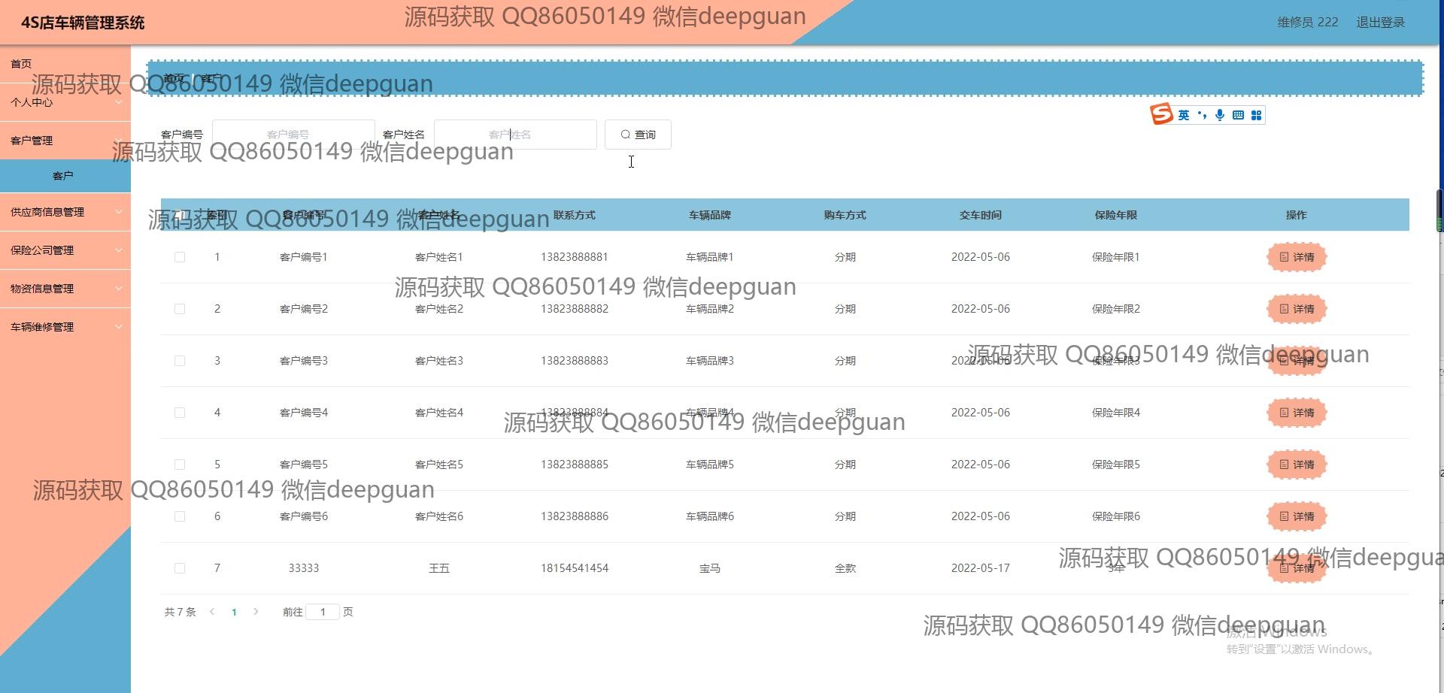
Task: Expand the 保险公司管理 chevron
Action: pos(119,250)
